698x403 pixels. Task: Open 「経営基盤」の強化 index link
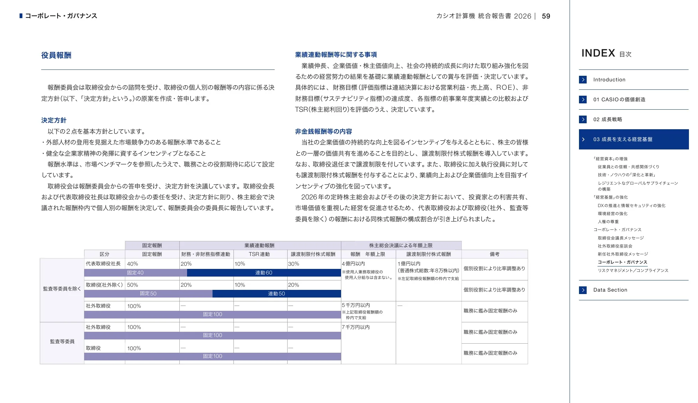tap(610, 197)
